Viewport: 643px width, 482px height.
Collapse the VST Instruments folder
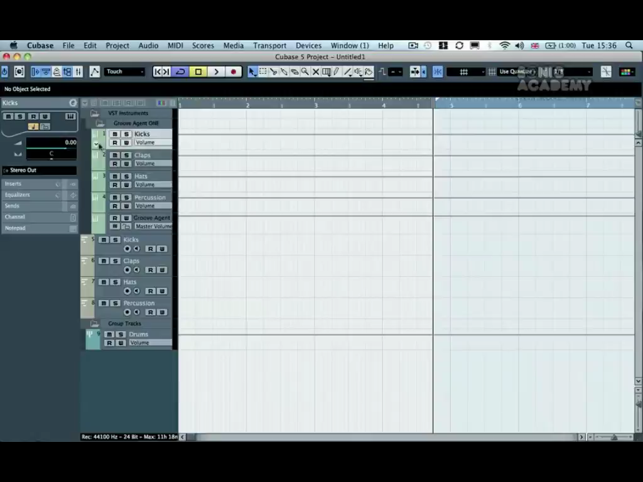pos(95,113)
